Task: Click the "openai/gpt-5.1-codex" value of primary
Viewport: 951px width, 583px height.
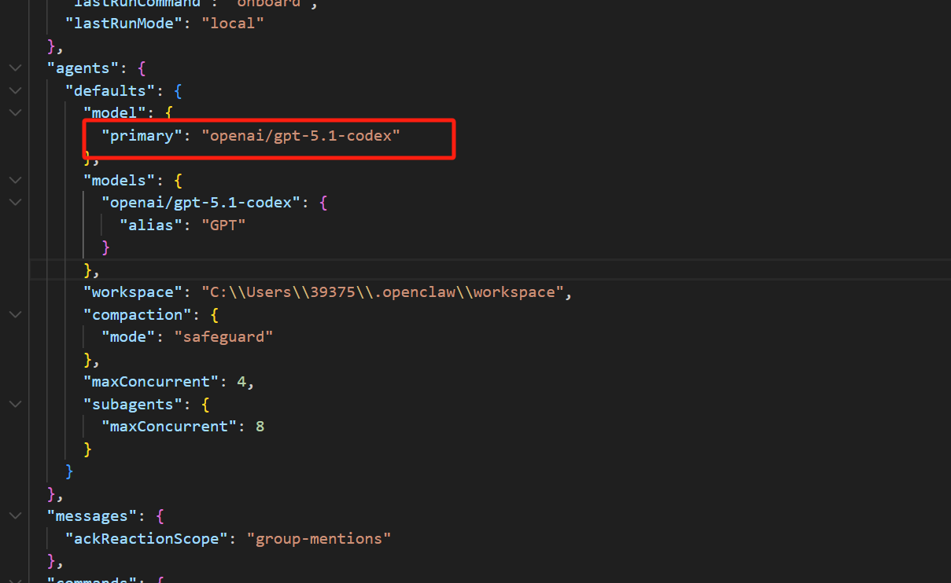Action: click(300, 135)
